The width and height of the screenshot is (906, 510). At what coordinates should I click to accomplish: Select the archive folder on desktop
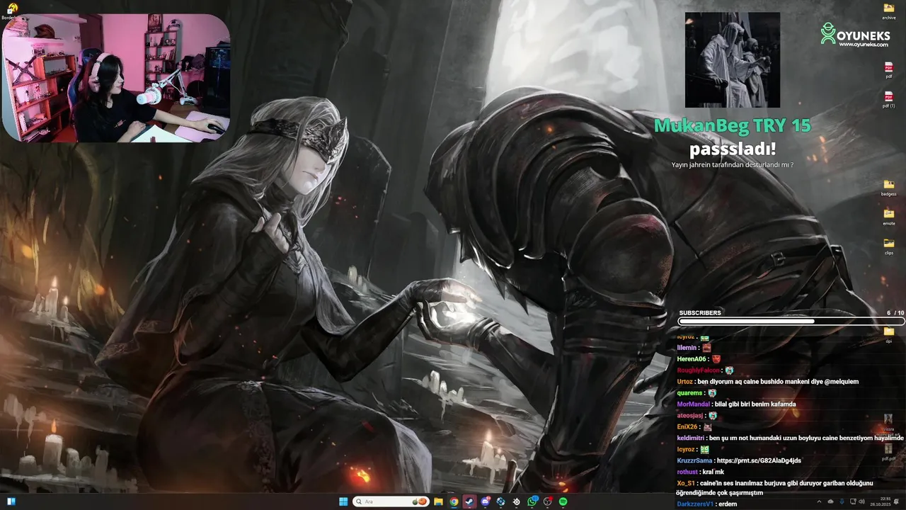pyautogui.click(x=889, y=11)
